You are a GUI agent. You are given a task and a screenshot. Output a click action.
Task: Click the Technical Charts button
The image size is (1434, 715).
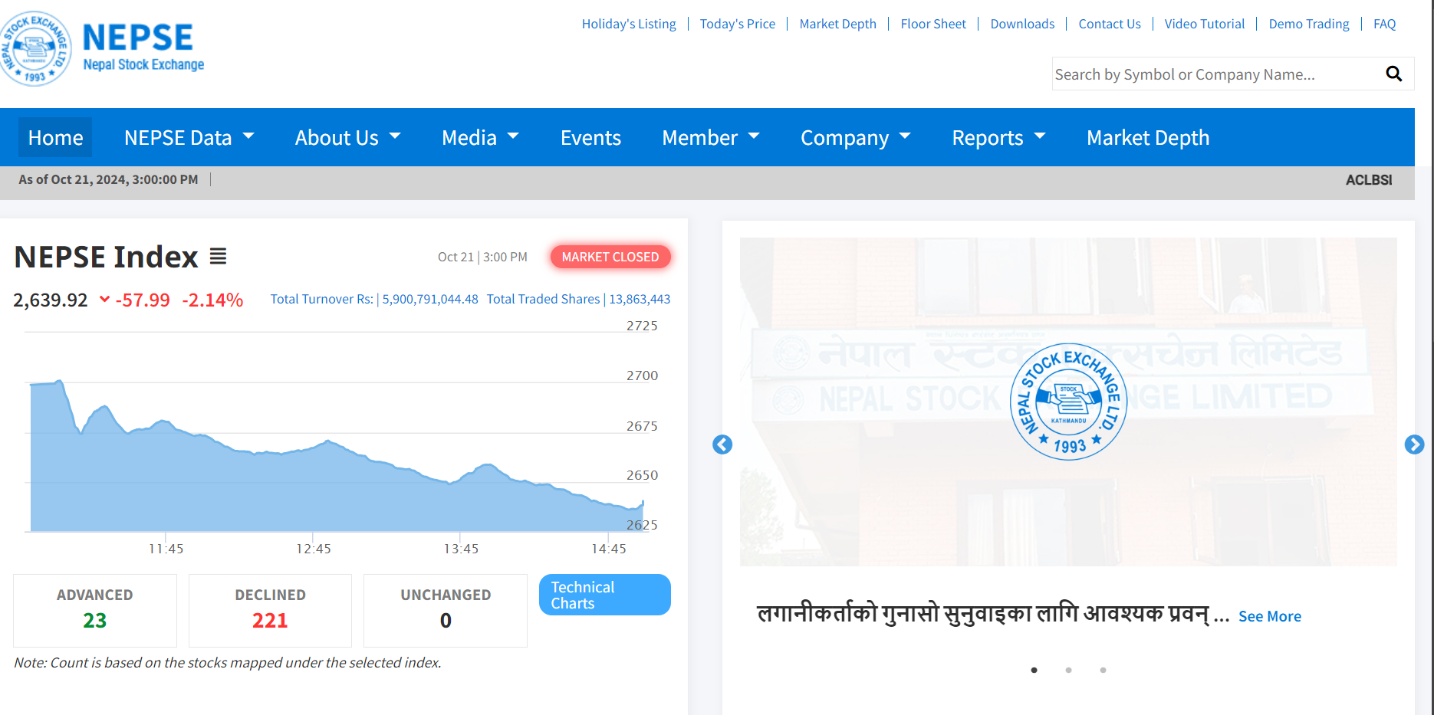(x=605, y=595)
